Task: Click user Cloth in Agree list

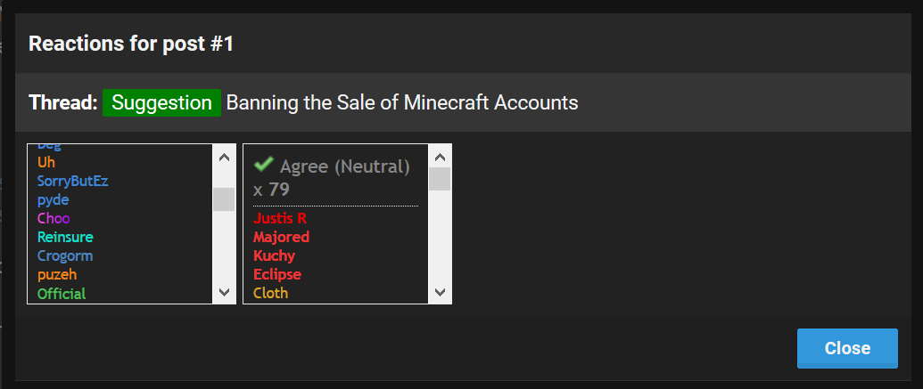Action: (x=270, y=292)
